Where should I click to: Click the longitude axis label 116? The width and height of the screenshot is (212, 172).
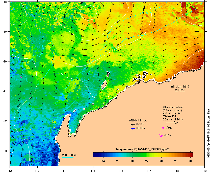121,170
